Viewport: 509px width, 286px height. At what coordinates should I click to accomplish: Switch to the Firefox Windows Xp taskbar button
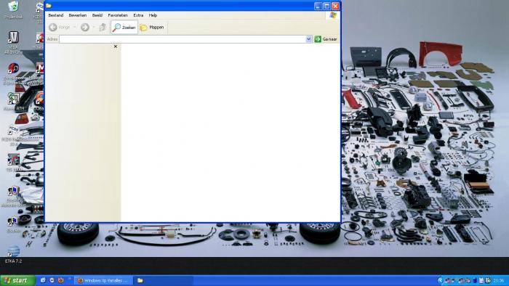[103, 280]
